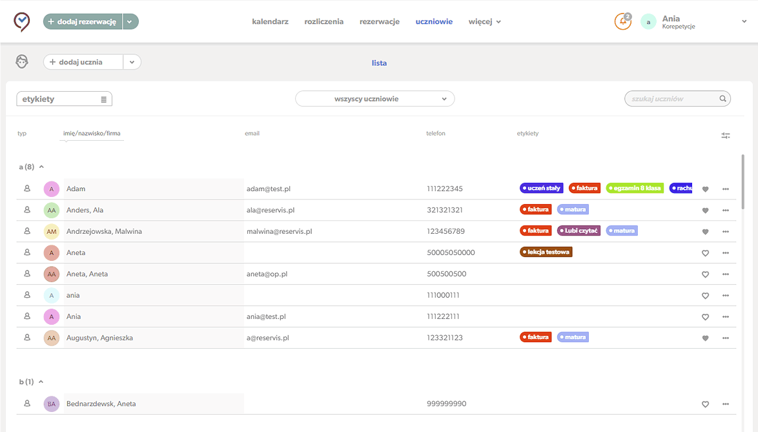Unfavorite Andrzejowska, Malwina via heart

(705, 232)
